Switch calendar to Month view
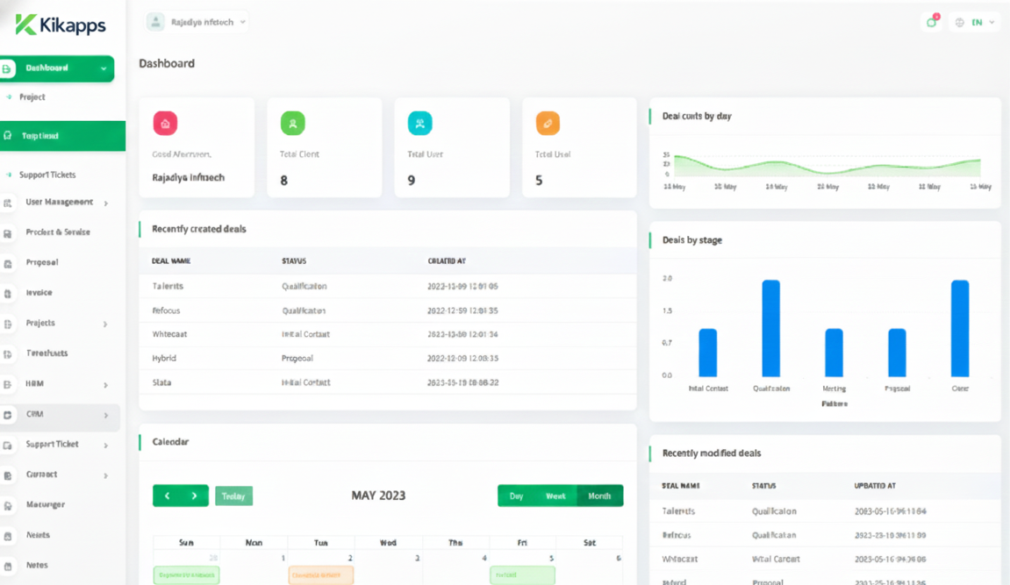 coord(599,496)
